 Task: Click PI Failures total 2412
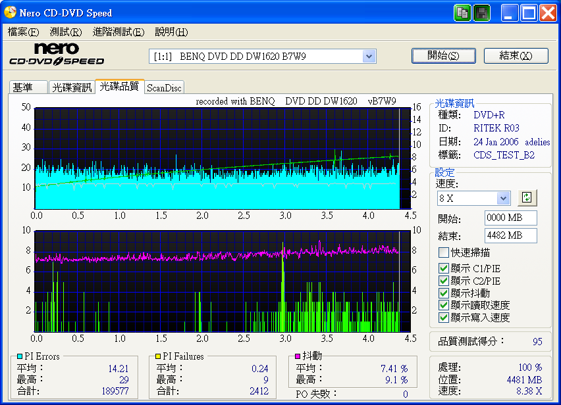pos(259,391)
